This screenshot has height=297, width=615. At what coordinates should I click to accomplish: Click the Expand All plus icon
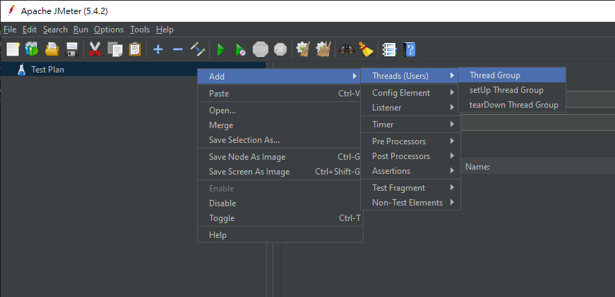158,50
